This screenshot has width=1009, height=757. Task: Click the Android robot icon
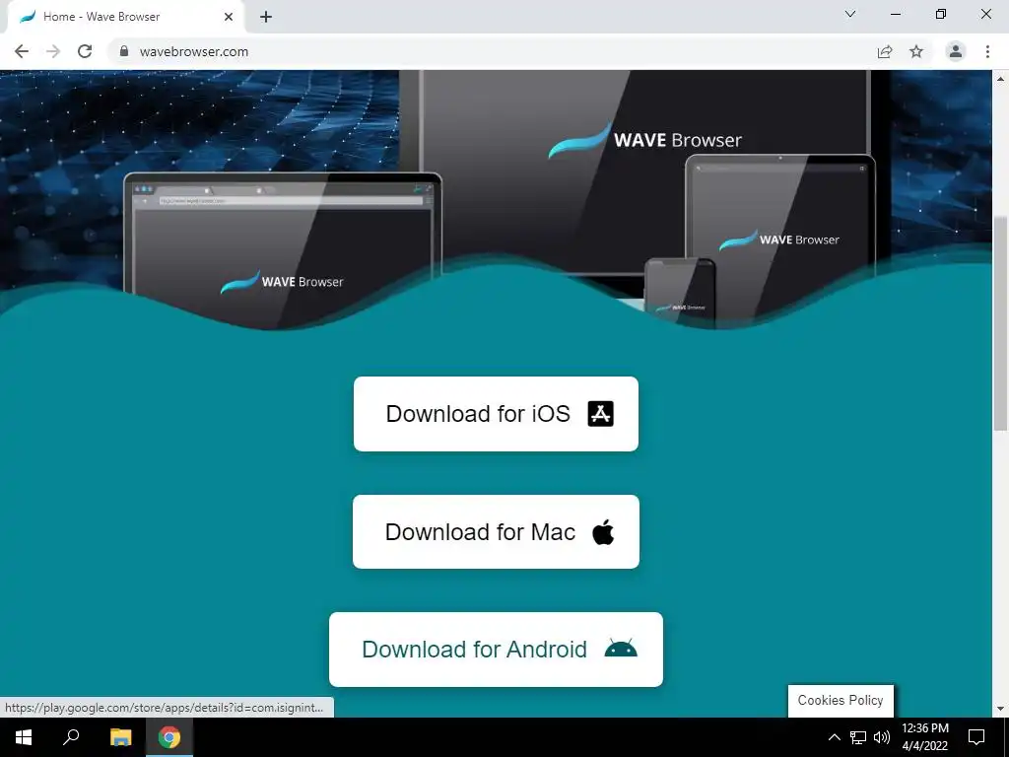(621, 649)
